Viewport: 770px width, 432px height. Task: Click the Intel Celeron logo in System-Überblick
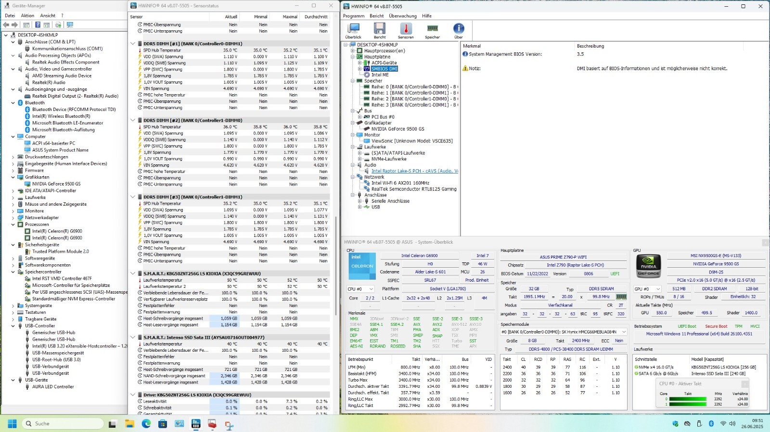click(362, 266)
